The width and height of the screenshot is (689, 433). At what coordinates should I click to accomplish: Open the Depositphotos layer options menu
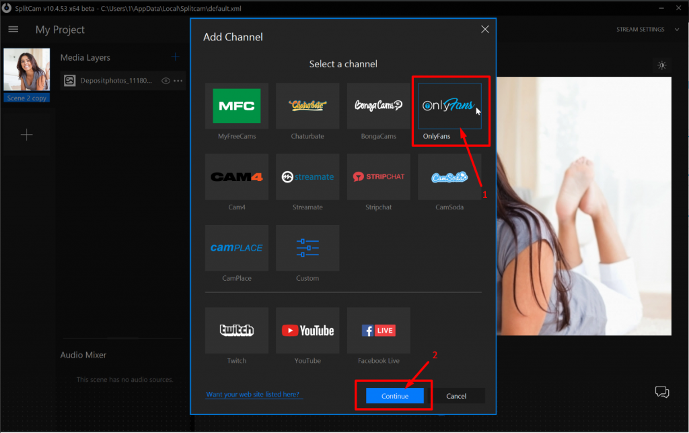click(x=178, y=81)
